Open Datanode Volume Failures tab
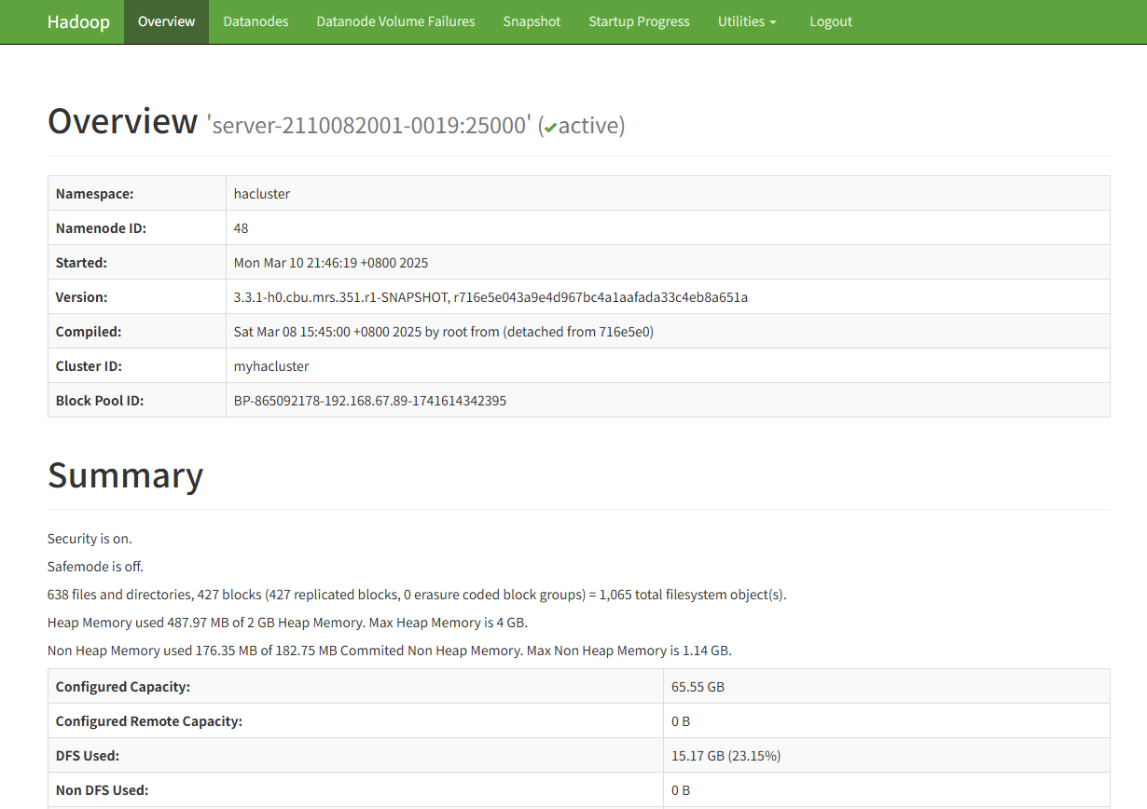Image resolution: width=1147 pixels, height=809 pixels. pos(395,21)
